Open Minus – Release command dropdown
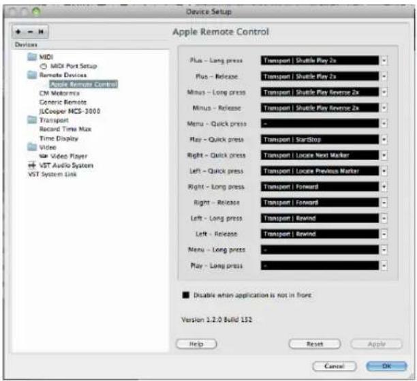 pos(384,108)
